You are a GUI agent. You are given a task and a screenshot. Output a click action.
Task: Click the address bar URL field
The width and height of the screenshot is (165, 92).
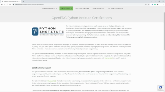(79, 5)
